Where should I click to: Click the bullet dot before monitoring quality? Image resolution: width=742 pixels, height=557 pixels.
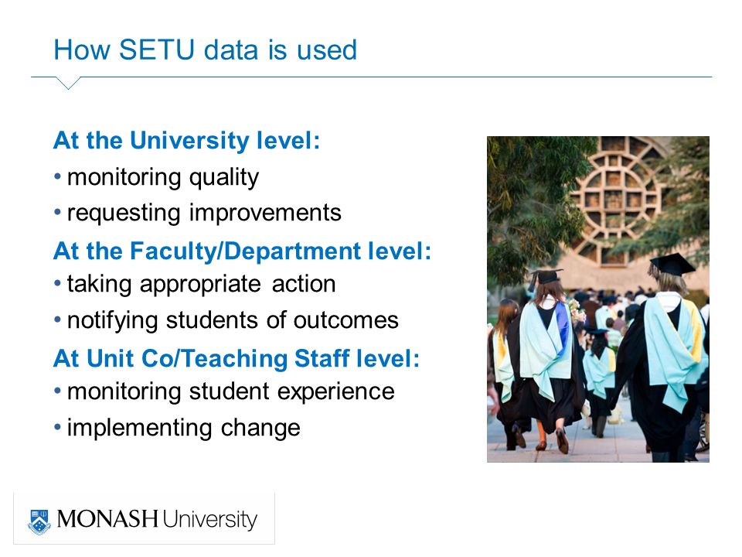(x=58, y=177)
